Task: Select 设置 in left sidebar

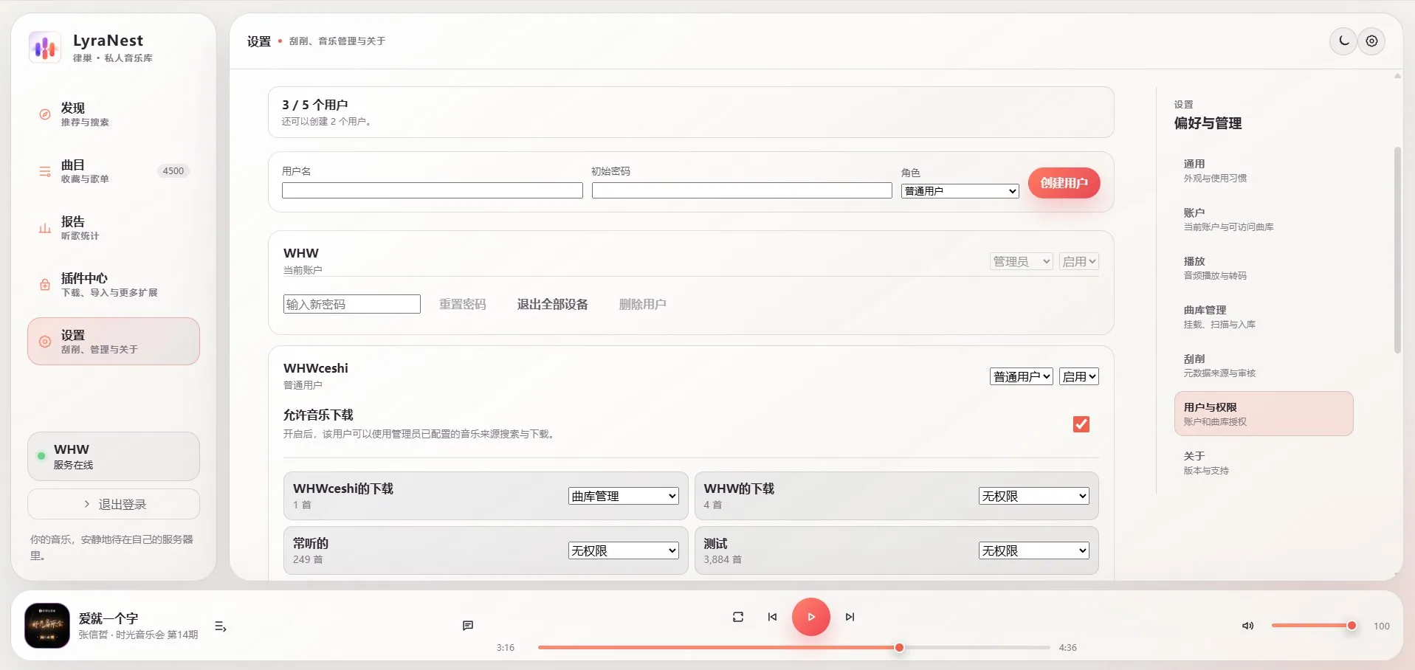Action: pos(114,342)
